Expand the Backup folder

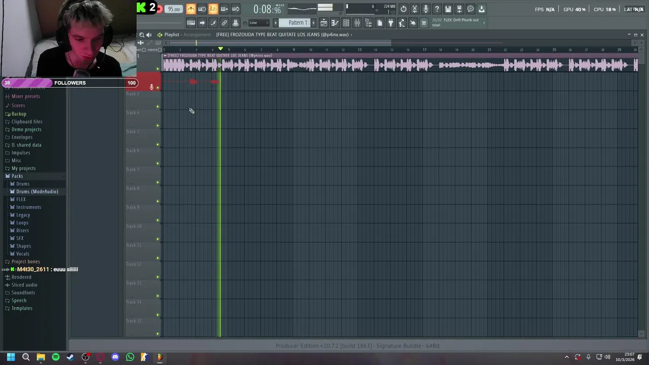tap(19, 114)
